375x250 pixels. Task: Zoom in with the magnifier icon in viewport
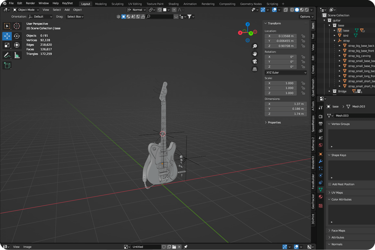[255, 46]
